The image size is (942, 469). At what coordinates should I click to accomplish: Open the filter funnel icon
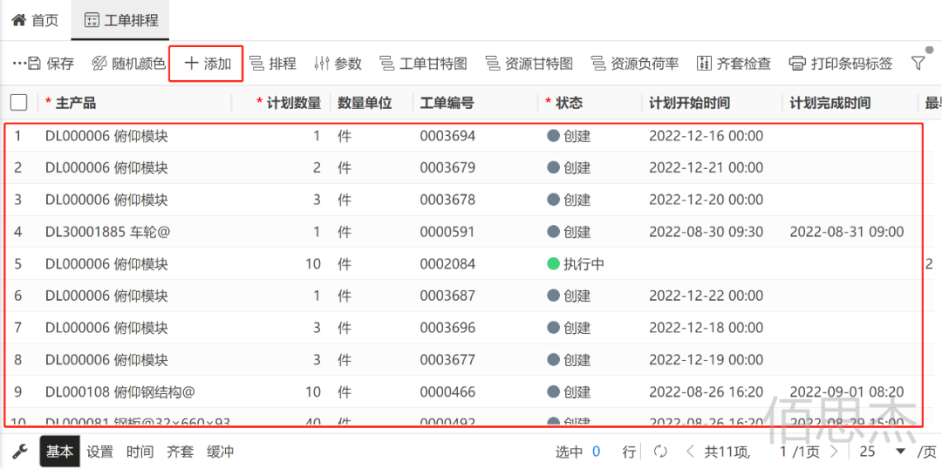(918, 63)
